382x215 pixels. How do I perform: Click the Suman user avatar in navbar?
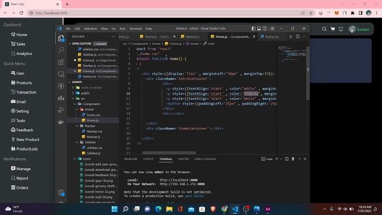352,29
